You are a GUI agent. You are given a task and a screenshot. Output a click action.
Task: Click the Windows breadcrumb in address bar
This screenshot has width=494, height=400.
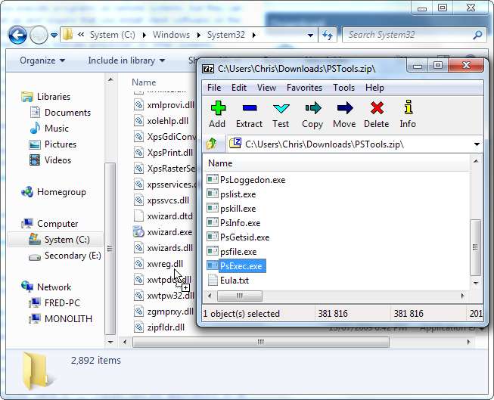(171, 35)
